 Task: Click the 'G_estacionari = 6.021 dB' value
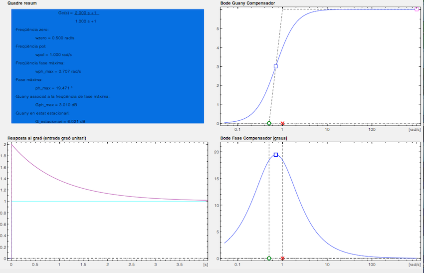[60, 121]
